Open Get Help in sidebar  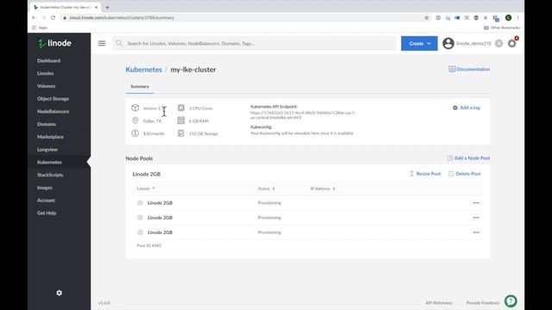coord(47,213)
